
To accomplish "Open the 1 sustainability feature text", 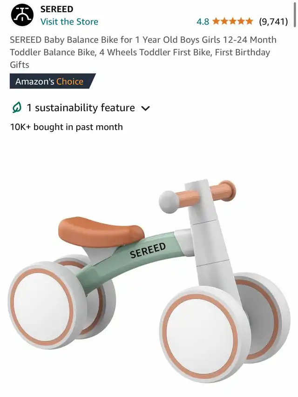I will click(81, 108).
